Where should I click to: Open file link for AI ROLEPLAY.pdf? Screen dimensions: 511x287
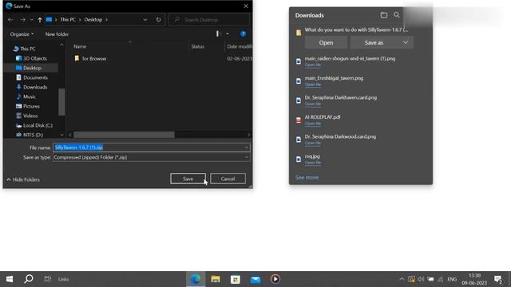point(313,124)
